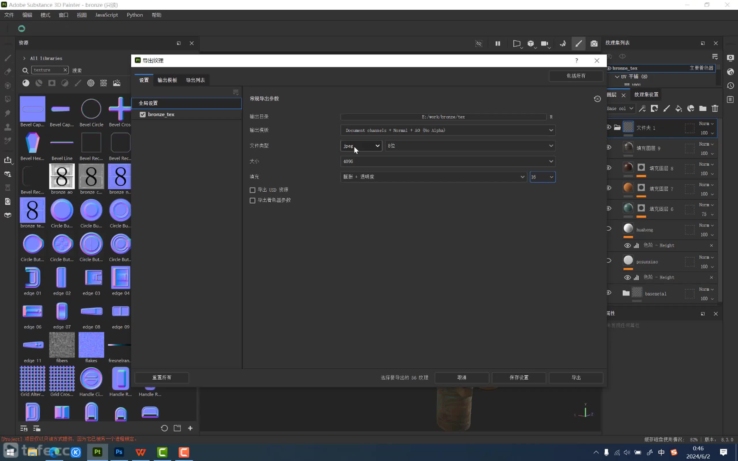The width and height of the screenshot is (738, 461).
Task: Open Photoshop from the taskbar
Action: (x=119, y=452)
